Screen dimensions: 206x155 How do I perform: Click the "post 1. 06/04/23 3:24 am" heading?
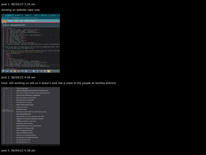click(18, 4)
